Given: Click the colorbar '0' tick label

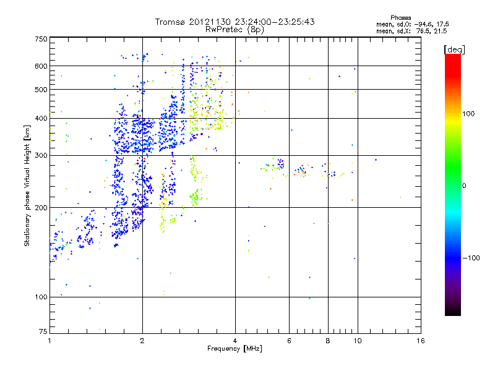Looking at the screenshot, I should click(464, 186).
